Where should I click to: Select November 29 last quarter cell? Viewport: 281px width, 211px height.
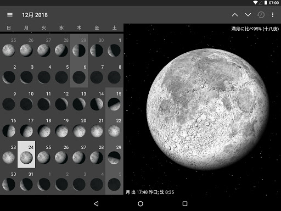(79, 47)
